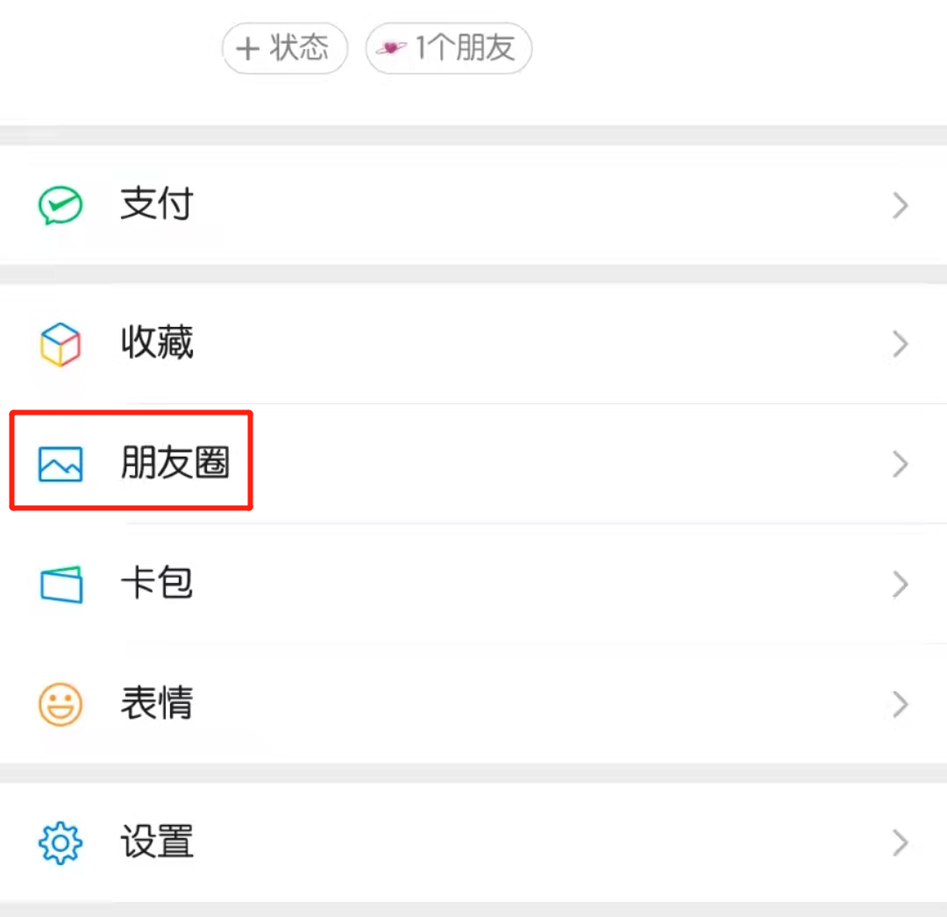Open the 支付 menu entry
This screenshot has height=917, width=947.
point(473,205)
